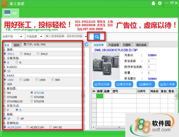Click the 数量 input field
179x137 pixels.
(x=152, y=73)
